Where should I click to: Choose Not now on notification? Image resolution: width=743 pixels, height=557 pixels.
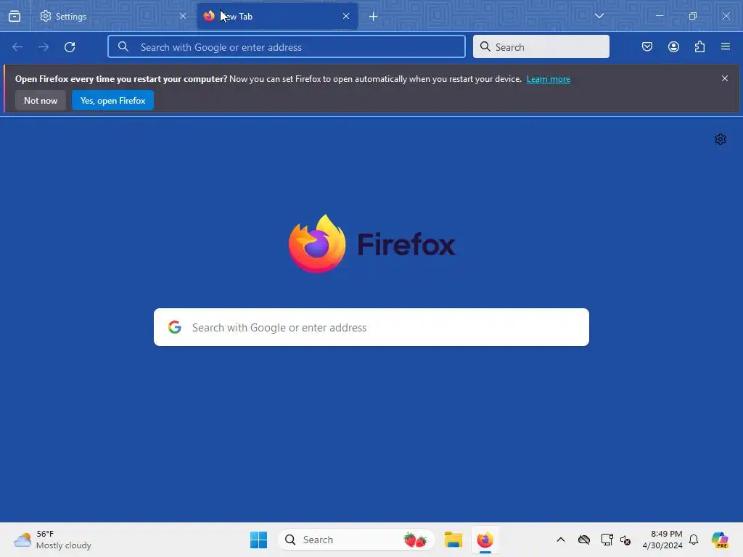click(41, 100)
